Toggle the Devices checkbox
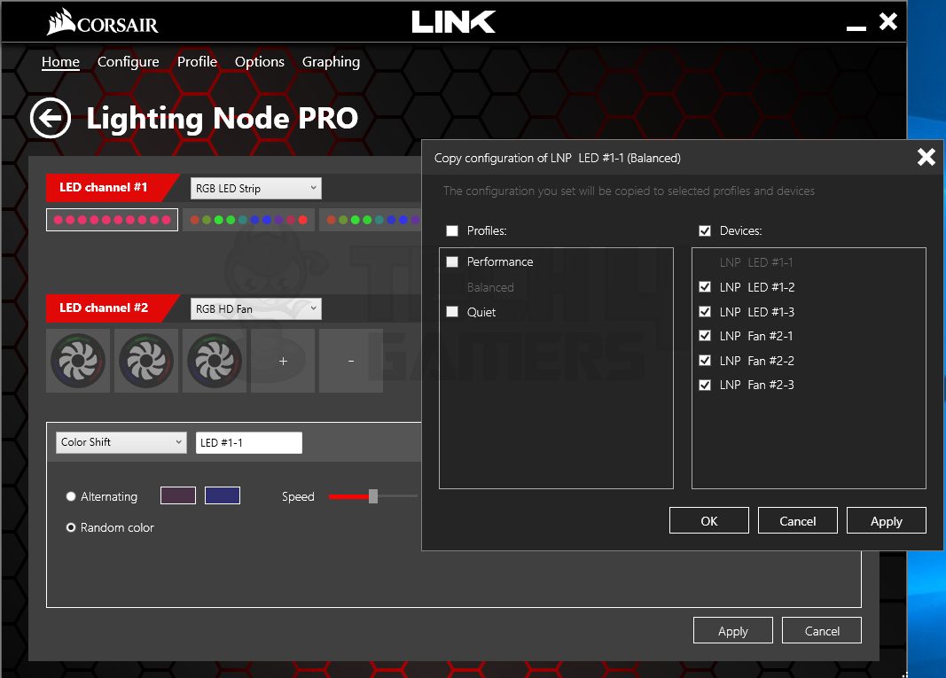Image resolution: width=946 pixels, height=678 pixels. (x=705, y=230)
